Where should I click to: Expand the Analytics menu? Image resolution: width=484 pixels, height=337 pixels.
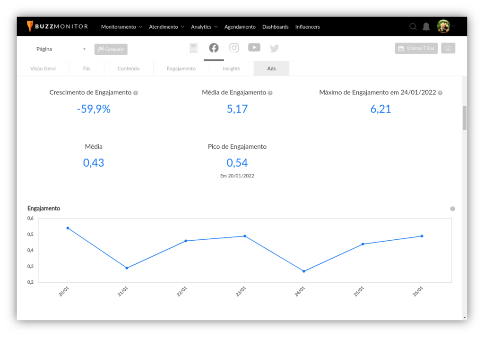coord(204,27)
